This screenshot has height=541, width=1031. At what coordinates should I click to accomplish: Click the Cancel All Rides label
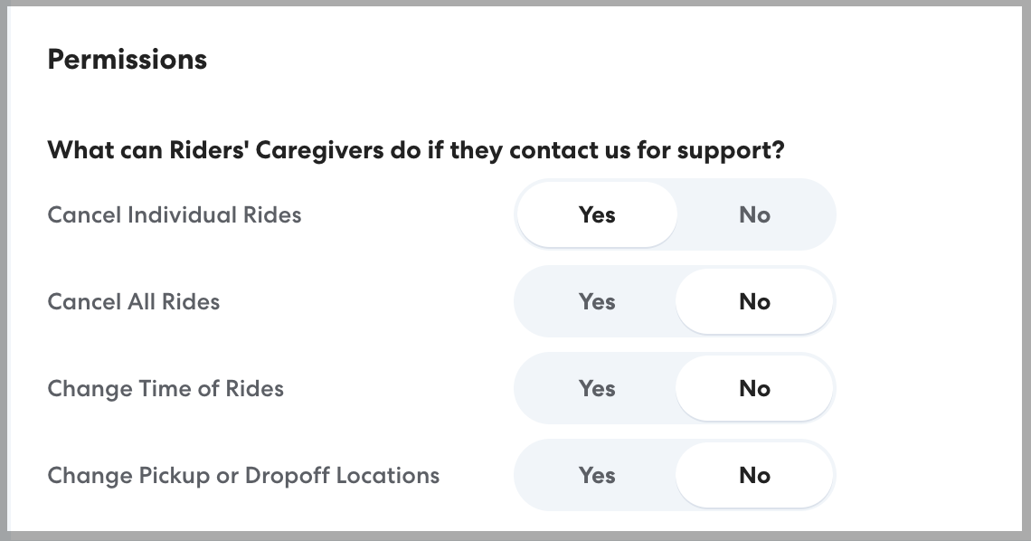coord(134,301)
